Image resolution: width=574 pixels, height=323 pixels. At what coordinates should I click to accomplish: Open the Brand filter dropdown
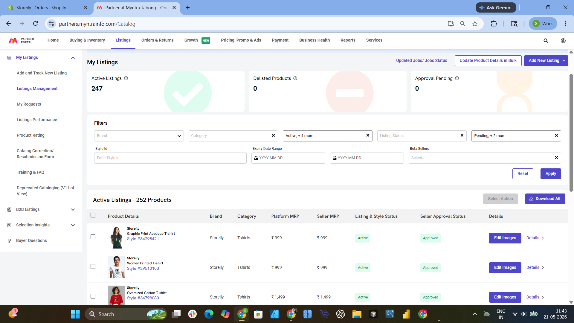[139, 136]
